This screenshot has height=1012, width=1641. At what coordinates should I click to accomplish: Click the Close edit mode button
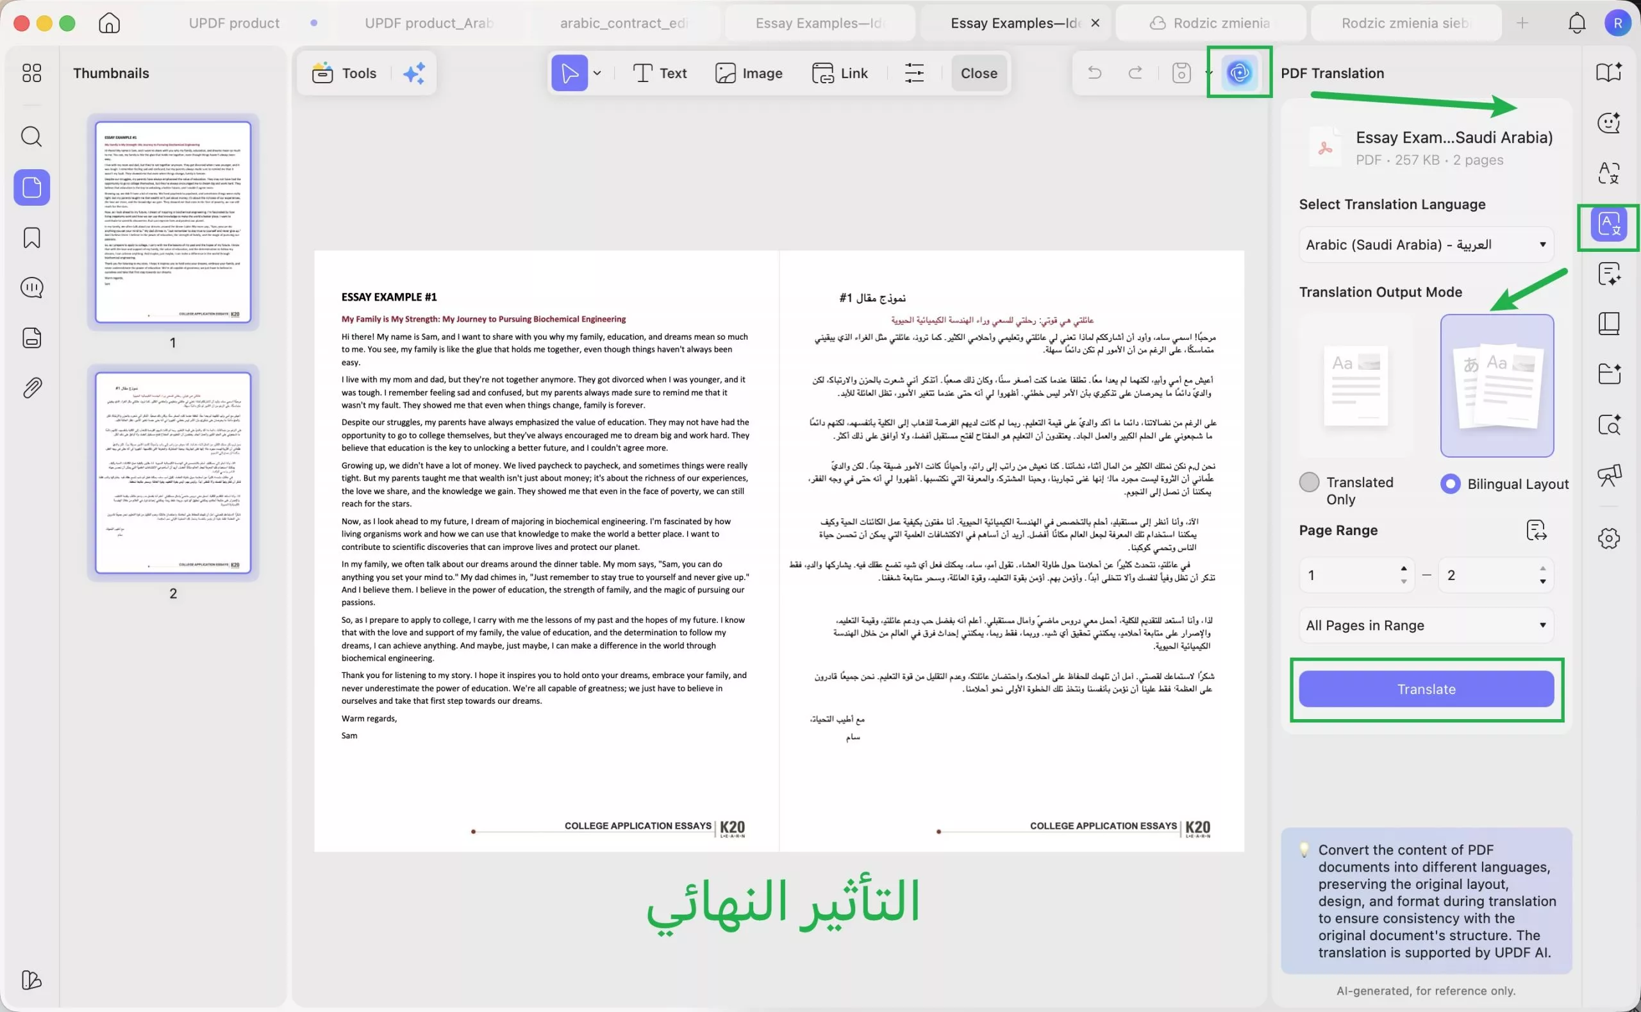pyautogui.click(x=978, y=73)
